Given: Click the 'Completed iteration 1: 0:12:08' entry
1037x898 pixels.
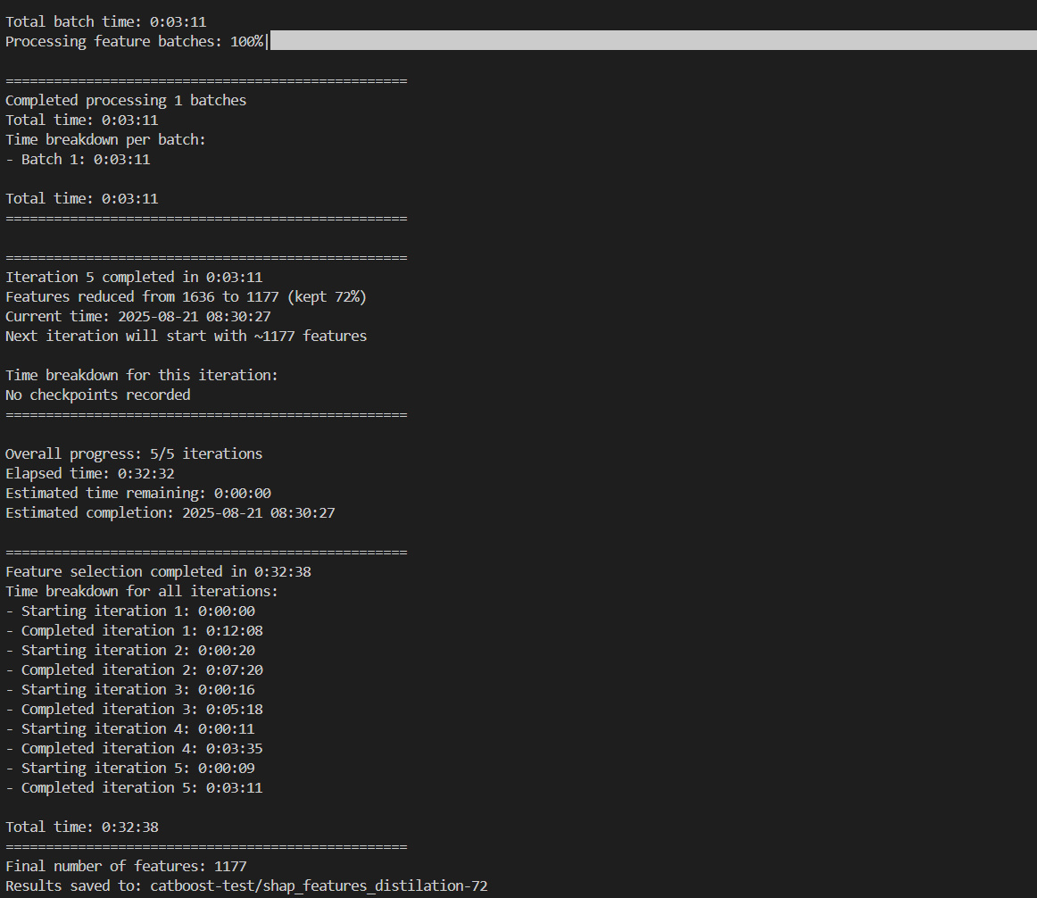Looking at the screenshot, I should (x=141, y=630).
